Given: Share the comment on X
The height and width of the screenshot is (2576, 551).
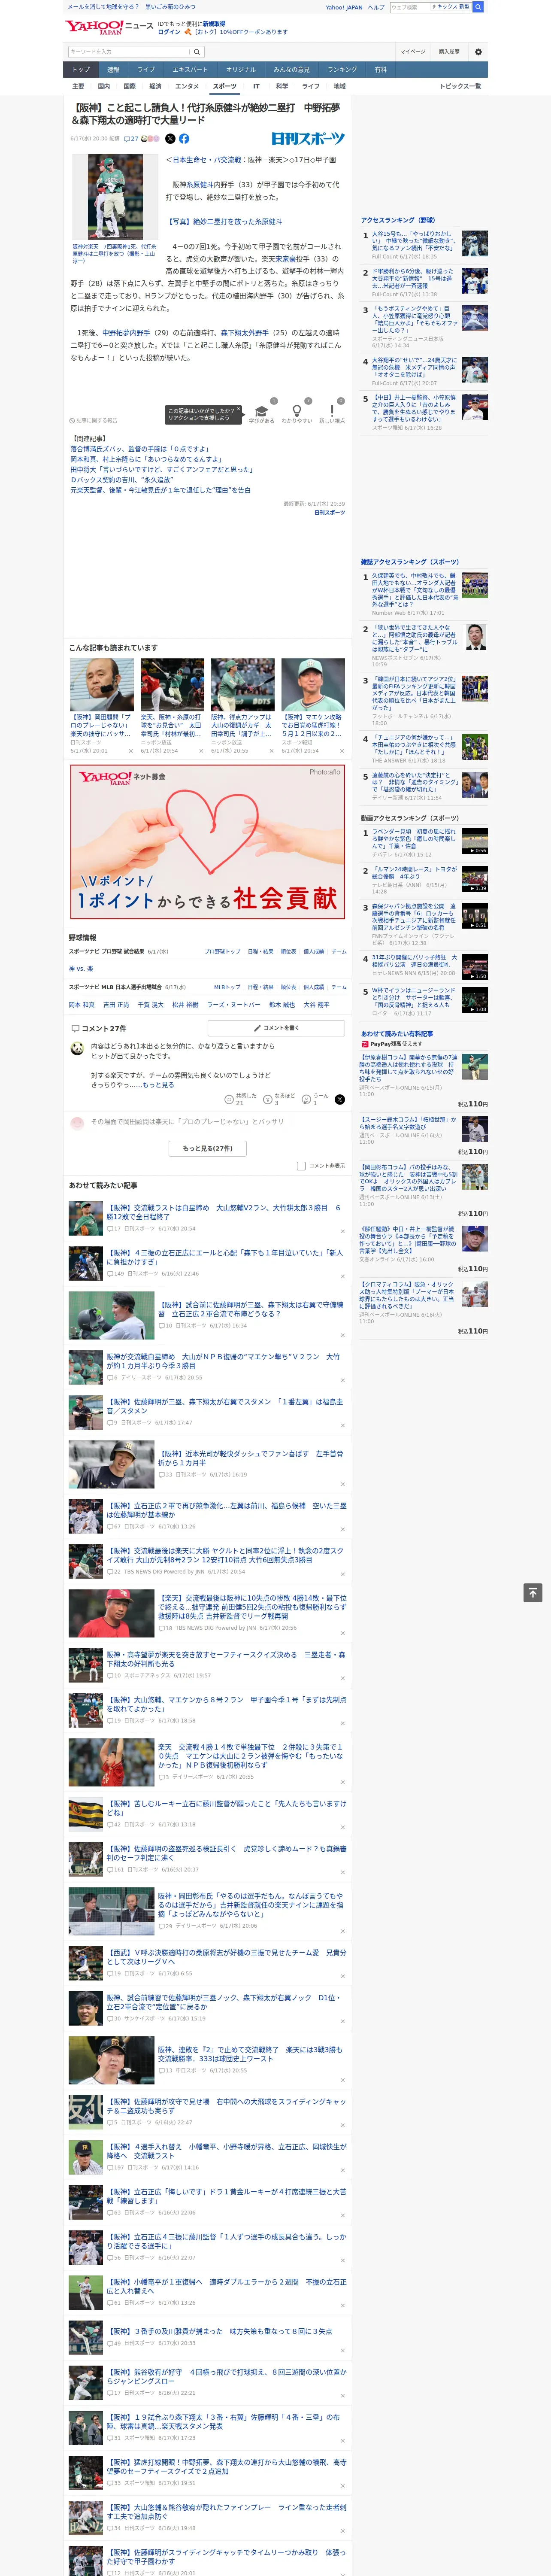Looking at the screenshot, I should (x=339, y=1099).
